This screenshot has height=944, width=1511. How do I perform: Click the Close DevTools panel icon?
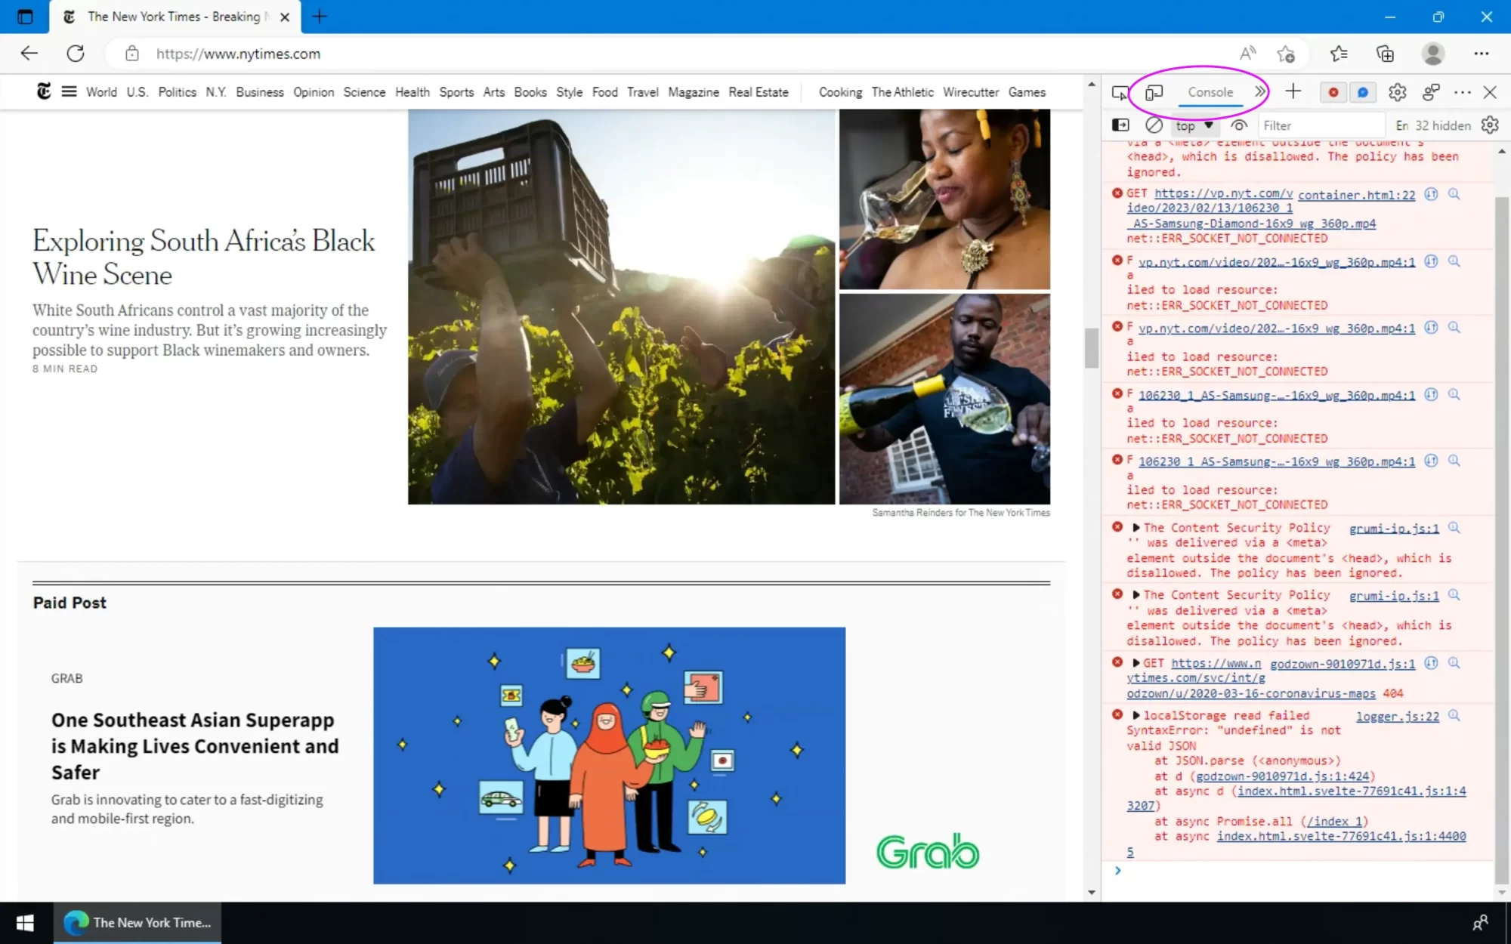pos(1491,91)
